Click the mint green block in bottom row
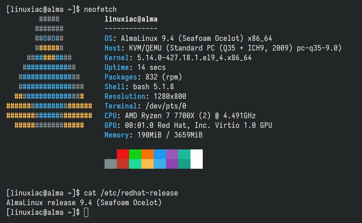 [135, 164]
